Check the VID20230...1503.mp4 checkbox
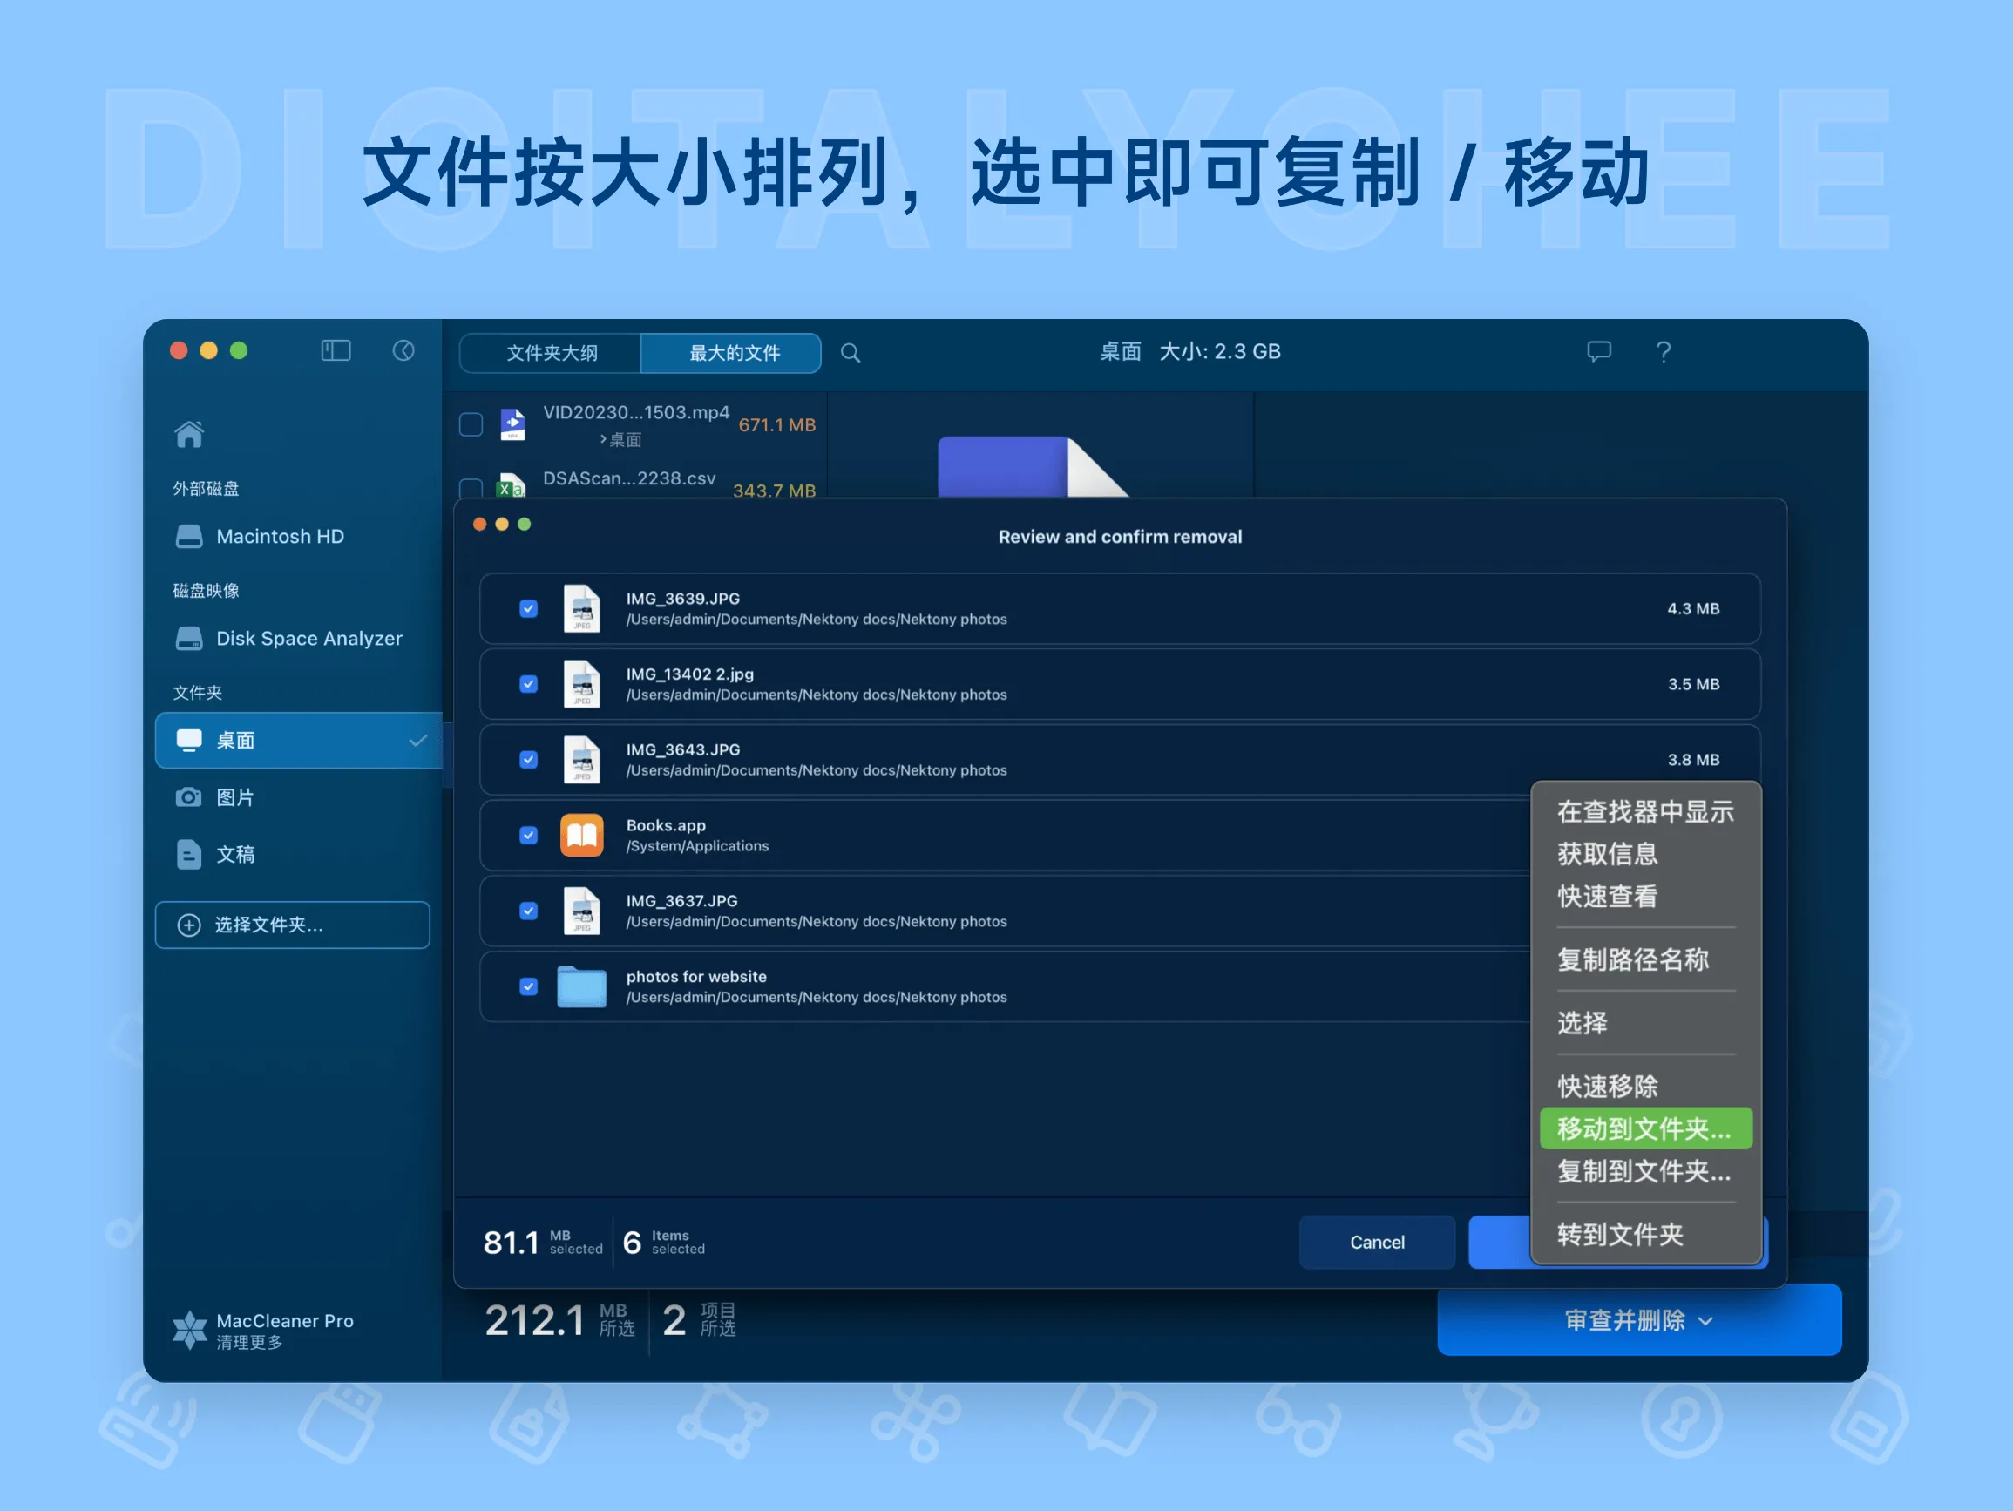Image resolution: width=2013 pixels, height=1511 pixels. (471, 424)
